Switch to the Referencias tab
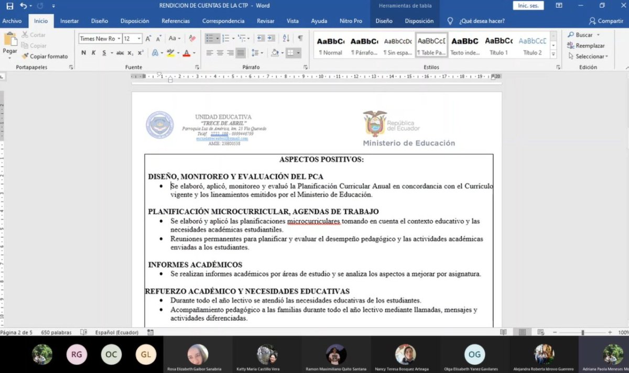 coord(176,21)
